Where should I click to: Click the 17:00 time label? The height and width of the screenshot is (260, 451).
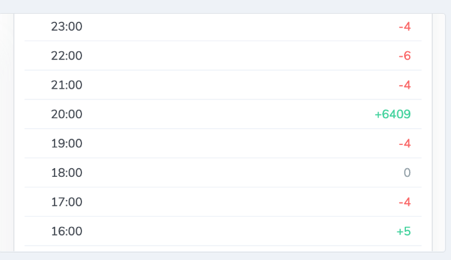point(66,202)
